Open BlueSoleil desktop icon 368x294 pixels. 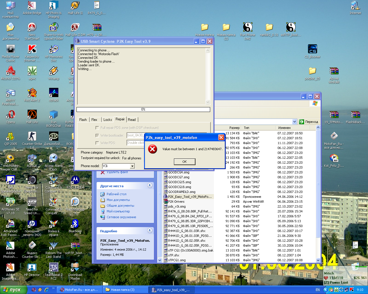[75, 226]
